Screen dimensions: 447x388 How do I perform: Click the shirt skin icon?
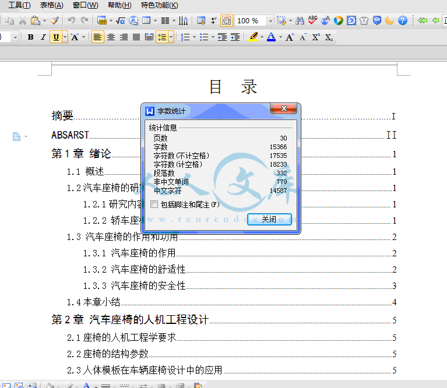[364, 20]
